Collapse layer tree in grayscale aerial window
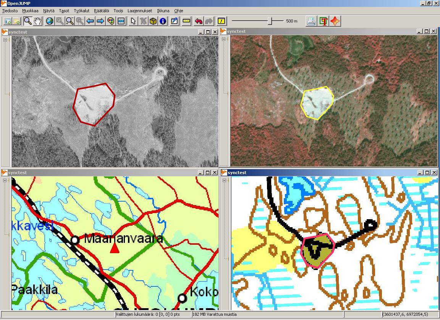Viewport: 440px width, 320px height. click(x=6, y=40)
